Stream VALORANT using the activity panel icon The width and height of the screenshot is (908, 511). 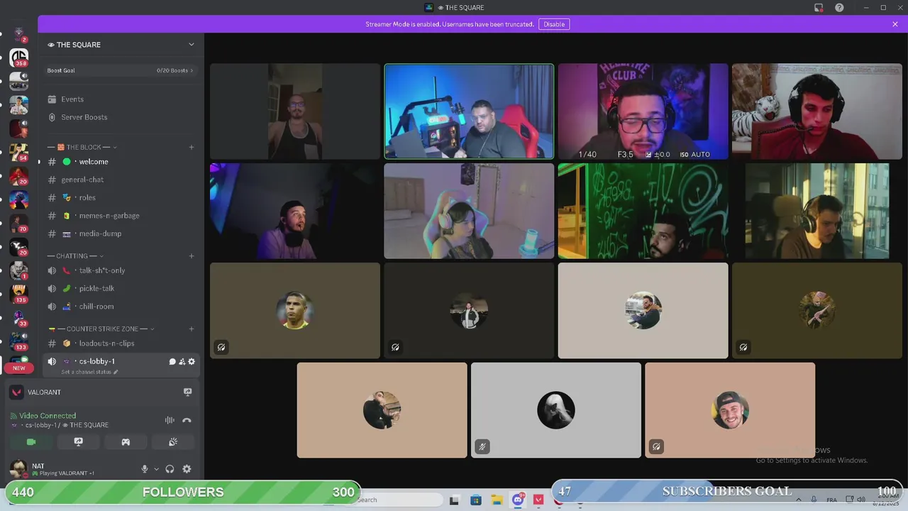coord(187,392)
